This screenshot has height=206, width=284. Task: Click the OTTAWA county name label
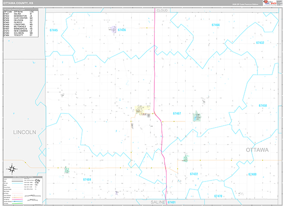(x=257, y=150)
